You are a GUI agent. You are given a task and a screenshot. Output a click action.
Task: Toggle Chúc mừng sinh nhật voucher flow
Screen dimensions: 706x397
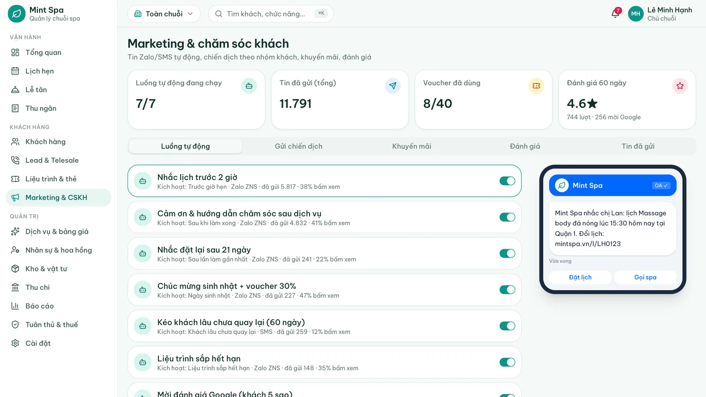pyautogui.click(x=507, y=289)
